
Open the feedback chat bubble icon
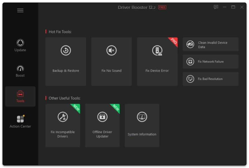(216, 7)
